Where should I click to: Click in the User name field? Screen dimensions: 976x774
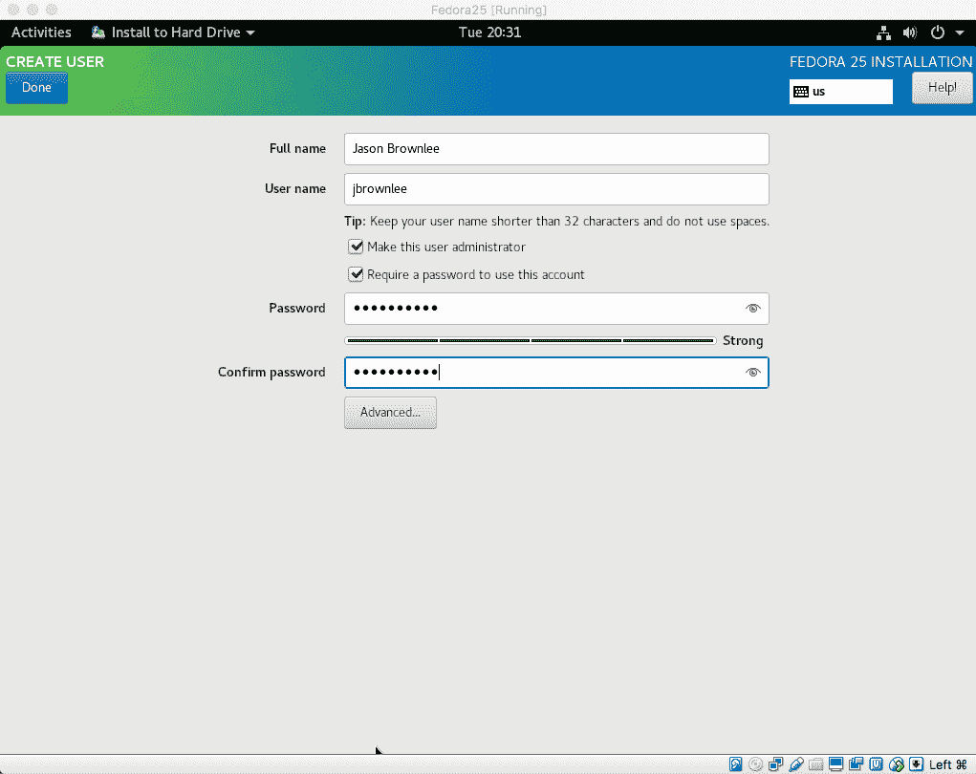tap(556, 189)
